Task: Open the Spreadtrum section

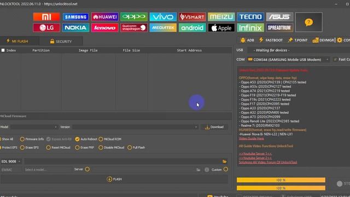Action: point(279,28)
